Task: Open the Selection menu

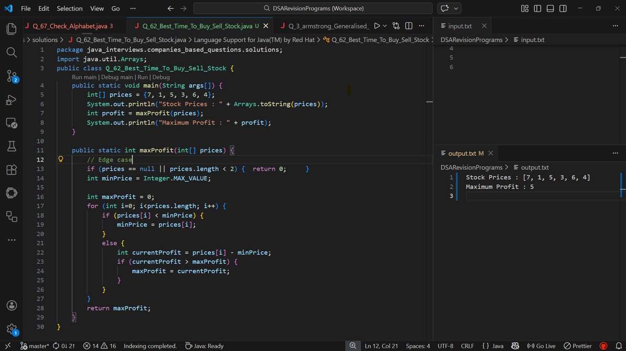Action: (69, 8)
